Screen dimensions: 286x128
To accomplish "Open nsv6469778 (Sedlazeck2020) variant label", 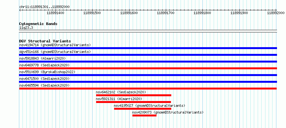I will 44,65.
